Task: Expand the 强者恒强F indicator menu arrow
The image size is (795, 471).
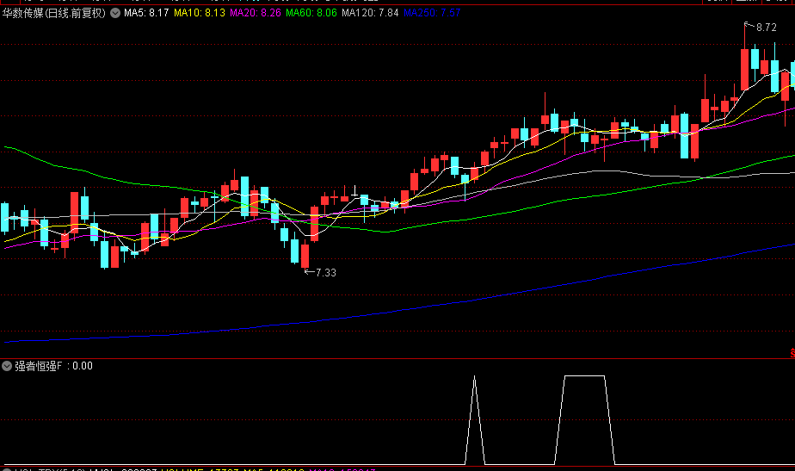Action: tap(7, 366)
